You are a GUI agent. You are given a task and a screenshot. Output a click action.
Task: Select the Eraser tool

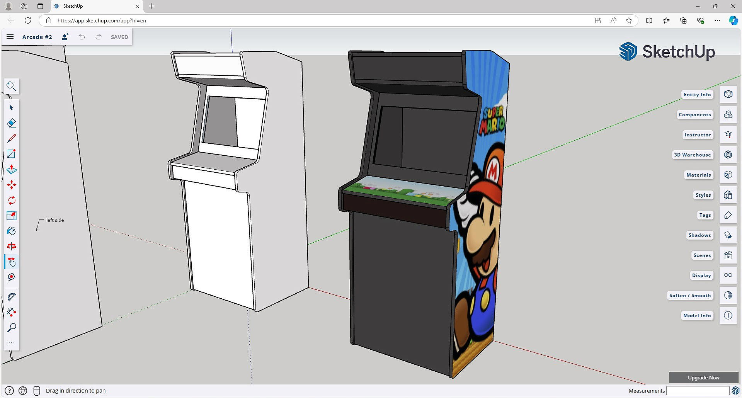[x=12, y=123]
